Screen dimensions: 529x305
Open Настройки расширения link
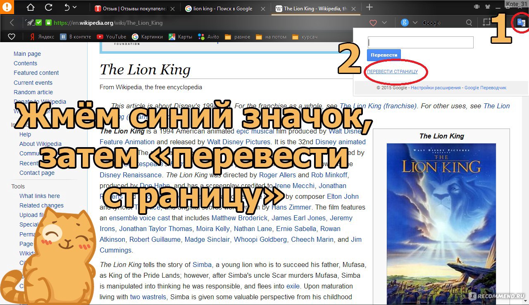(436, 88)
